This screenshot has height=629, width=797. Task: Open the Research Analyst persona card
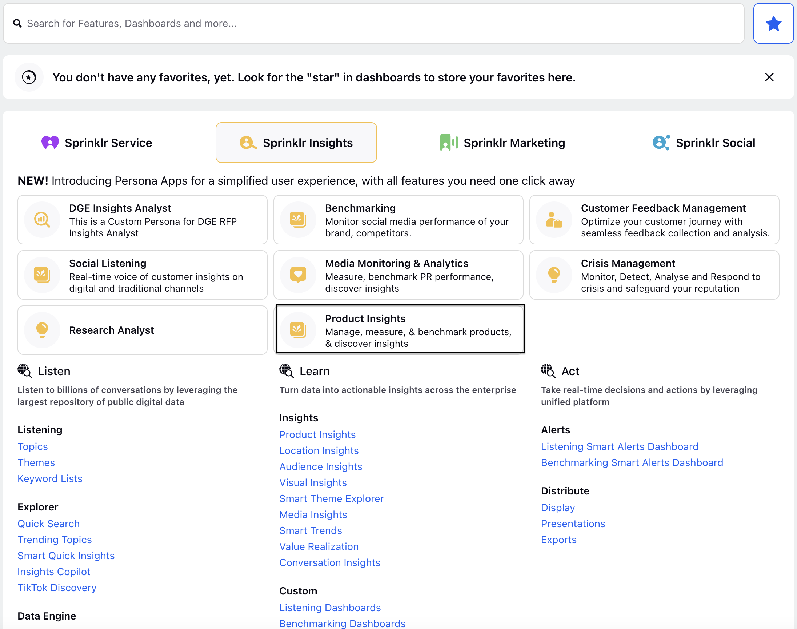(x=143, y=330)
